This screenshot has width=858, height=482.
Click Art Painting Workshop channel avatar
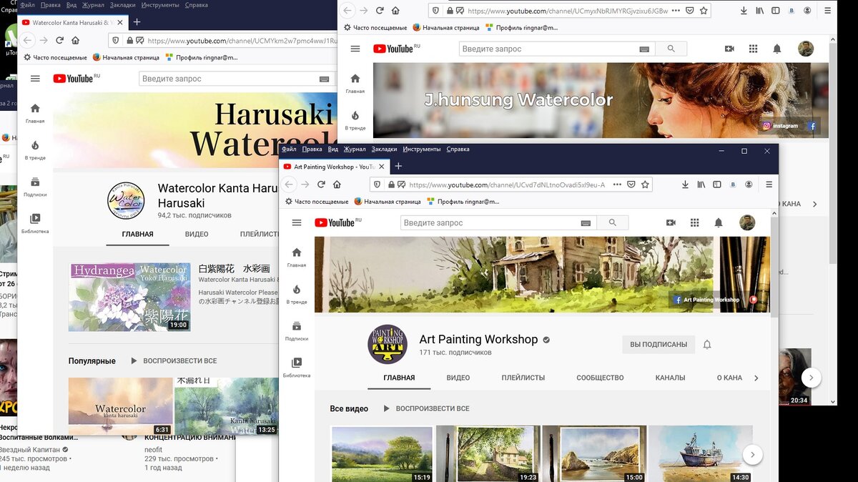388,344
